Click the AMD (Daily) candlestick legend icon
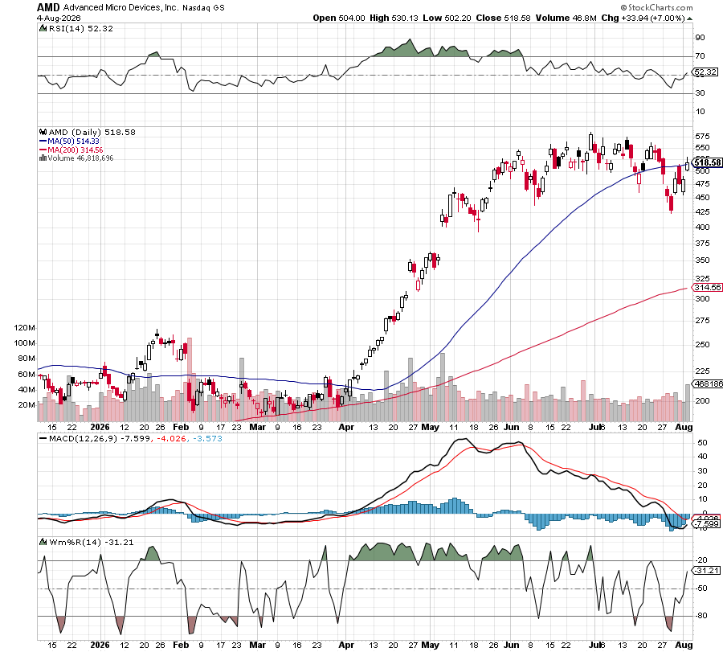 [43, 132]
